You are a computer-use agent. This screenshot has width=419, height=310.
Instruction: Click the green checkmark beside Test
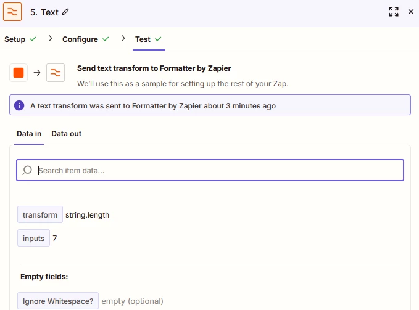158,39
